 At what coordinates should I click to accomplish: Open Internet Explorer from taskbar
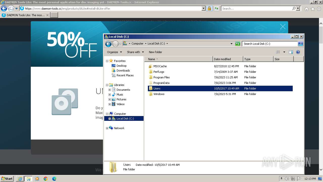(x=20, y=179)
